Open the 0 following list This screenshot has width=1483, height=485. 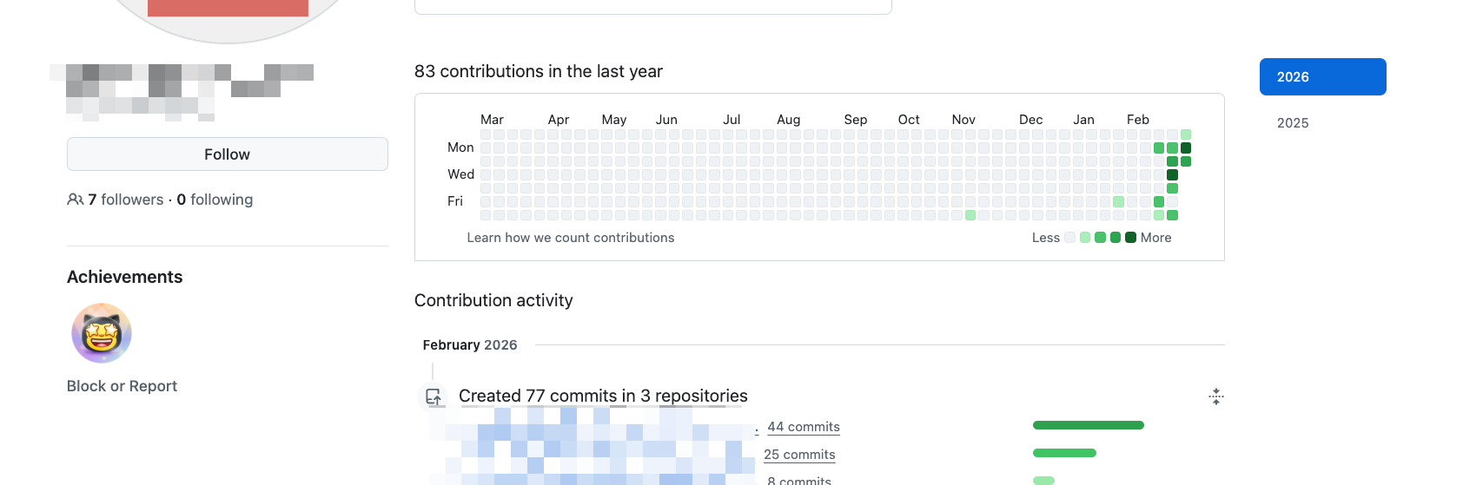(x=215, y=200)
